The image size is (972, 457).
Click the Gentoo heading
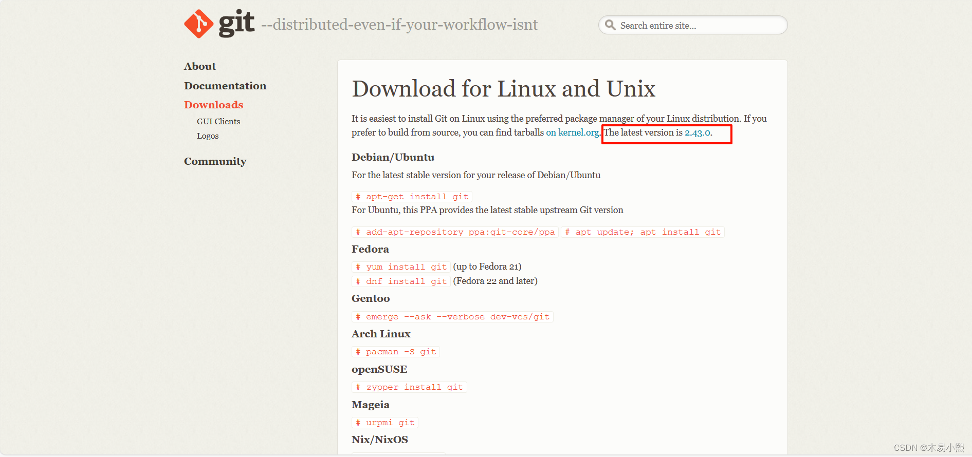pyautogui.click(x=371, y=299)
